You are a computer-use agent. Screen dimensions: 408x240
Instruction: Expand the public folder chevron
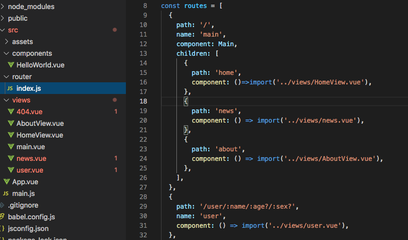point(2,18)
